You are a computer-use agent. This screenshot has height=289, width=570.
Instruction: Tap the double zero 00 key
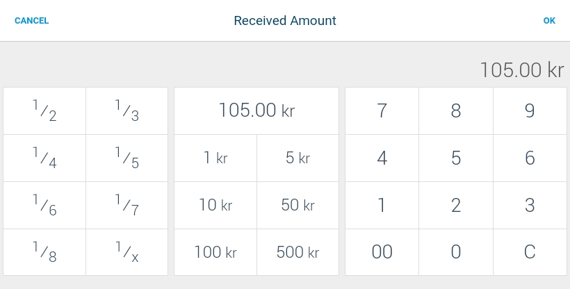point(382,252)
